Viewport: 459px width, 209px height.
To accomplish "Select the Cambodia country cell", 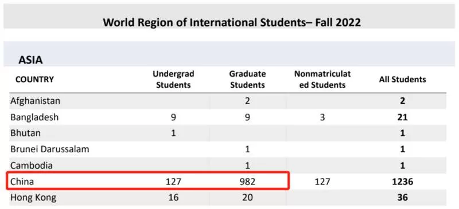I will click(32, 165).
